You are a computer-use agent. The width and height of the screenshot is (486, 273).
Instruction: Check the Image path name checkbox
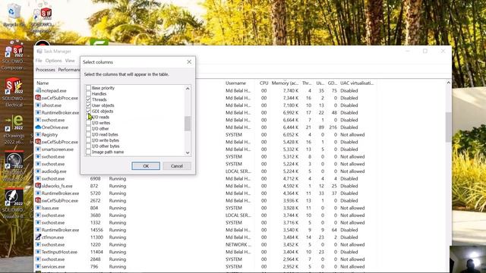tap(88, 152)
